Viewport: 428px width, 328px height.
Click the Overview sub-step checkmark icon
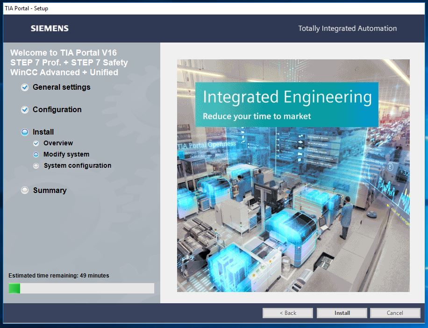point(36,143)
